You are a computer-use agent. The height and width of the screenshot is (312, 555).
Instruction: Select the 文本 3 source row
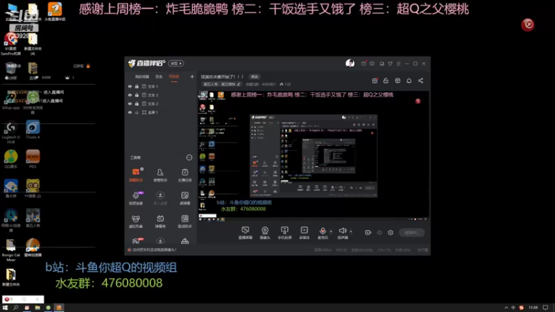[x=161, y=95]
